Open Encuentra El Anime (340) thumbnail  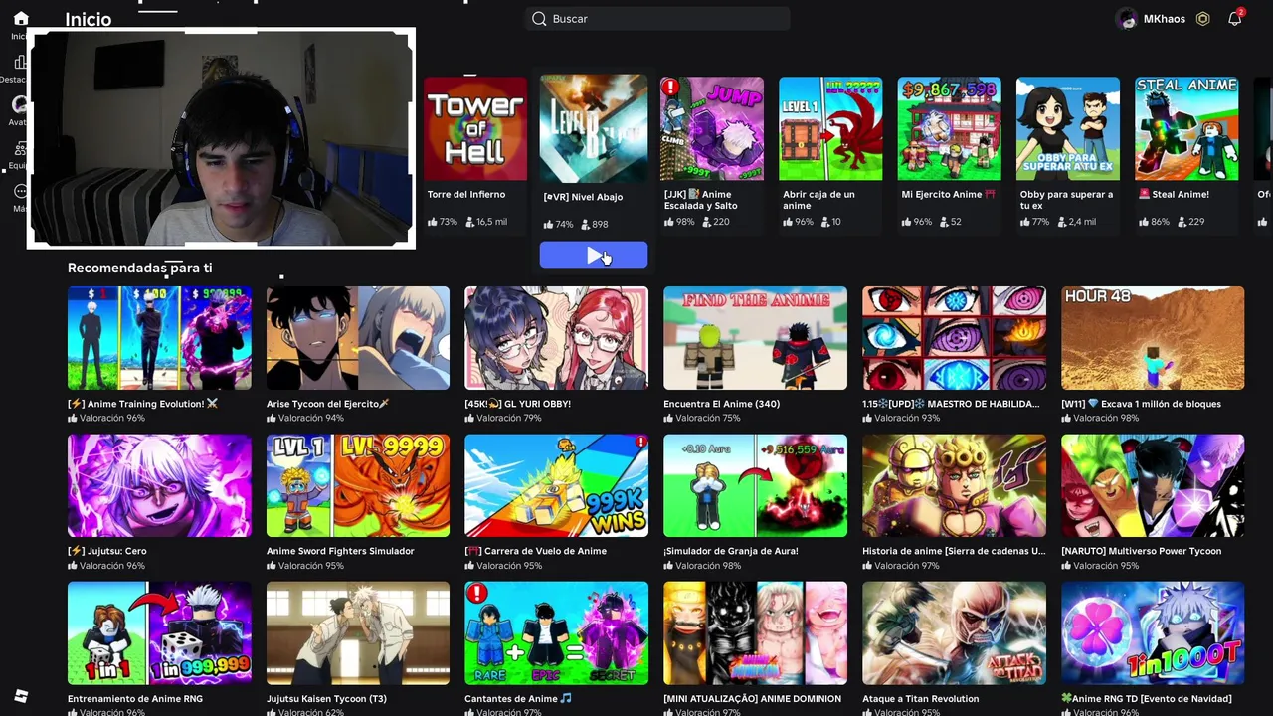(x=755, y=338)
